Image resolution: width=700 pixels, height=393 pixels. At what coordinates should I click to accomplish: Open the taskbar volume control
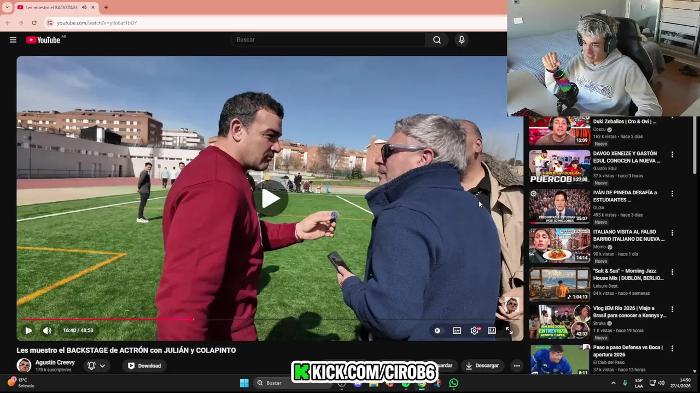[661, 383]
